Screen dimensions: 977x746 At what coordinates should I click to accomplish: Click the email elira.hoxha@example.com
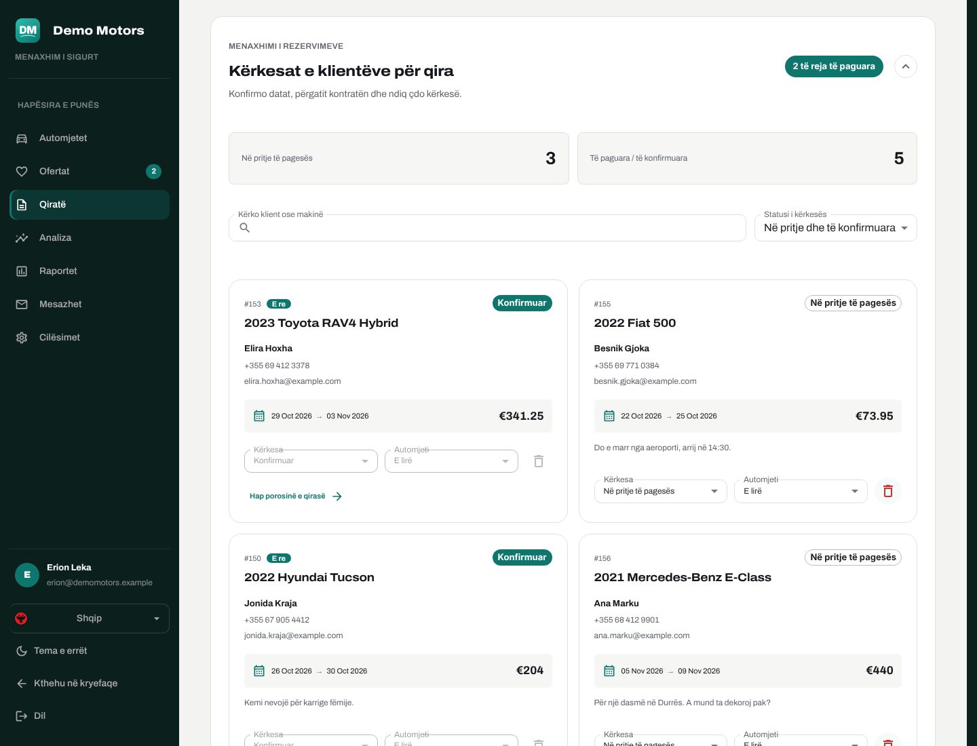(x=292, y=381)
